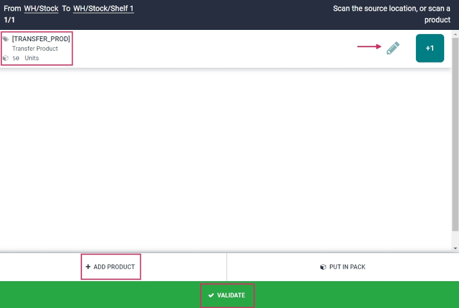Click the pencil edit icon on product line

393,48
